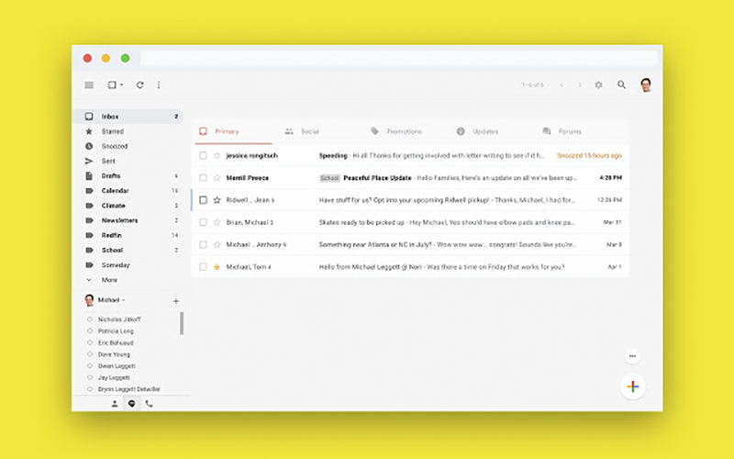Switch to the Updates tab
The width and height of the screenshot is (734, 459).
[x=478, y=131]
